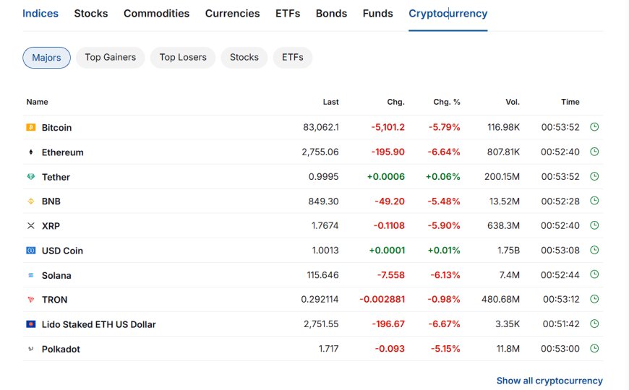Screen dimensions: 629x390
Task: Open Show all cryptocurrency link
Action: tap(549, 381)
